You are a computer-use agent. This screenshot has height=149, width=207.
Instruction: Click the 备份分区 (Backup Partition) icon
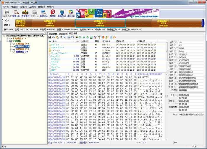71,13
